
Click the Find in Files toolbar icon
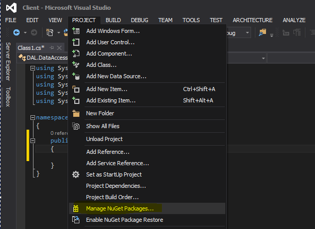click(x=262, y=32)
